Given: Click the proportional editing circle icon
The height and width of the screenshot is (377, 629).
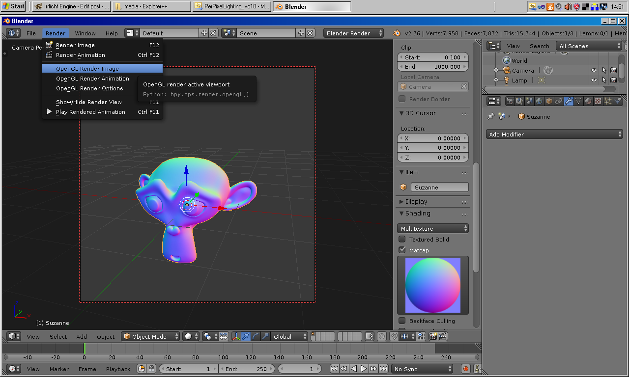Looking at the screenshot, I should point(382,337).
